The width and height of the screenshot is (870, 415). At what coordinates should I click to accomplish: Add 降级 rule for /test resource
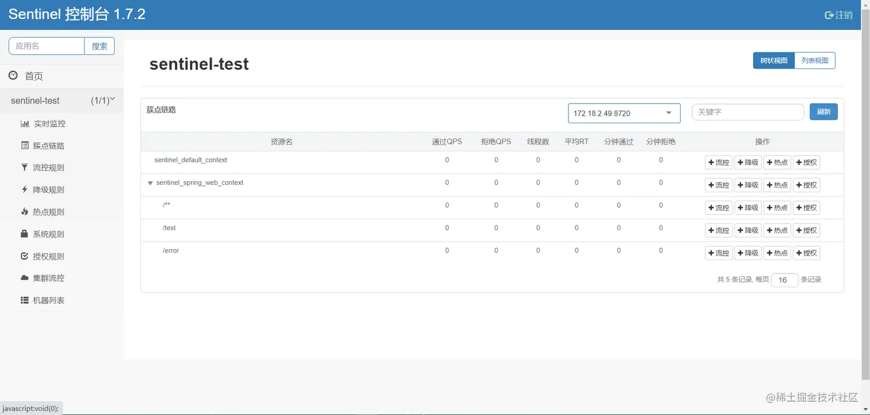(x=748, y=230)
